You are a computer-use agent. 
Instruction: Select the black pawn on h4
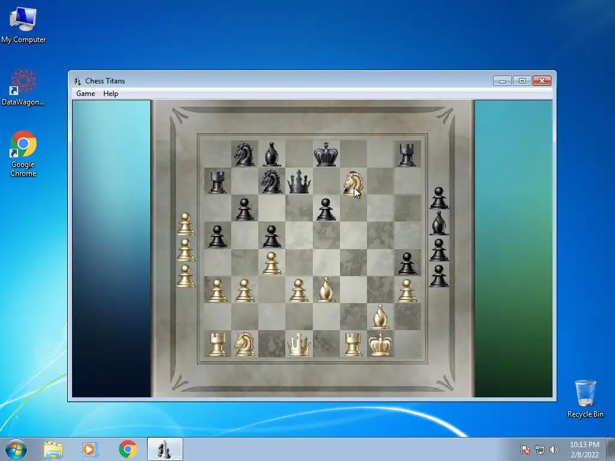407,263
